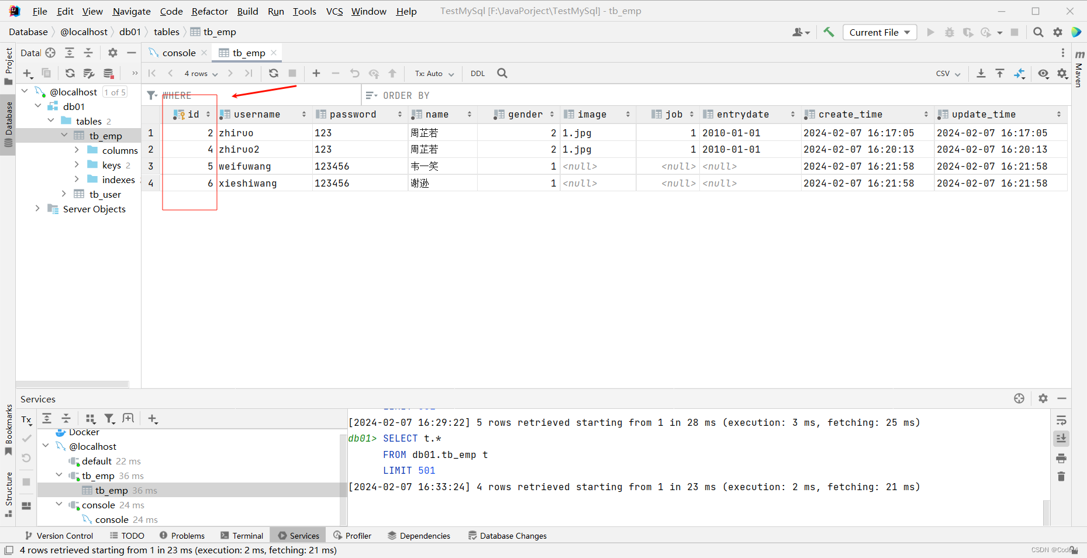Close the tb_emp editor tab
The width and height of the screenshot is (1087, 558).
274,53
